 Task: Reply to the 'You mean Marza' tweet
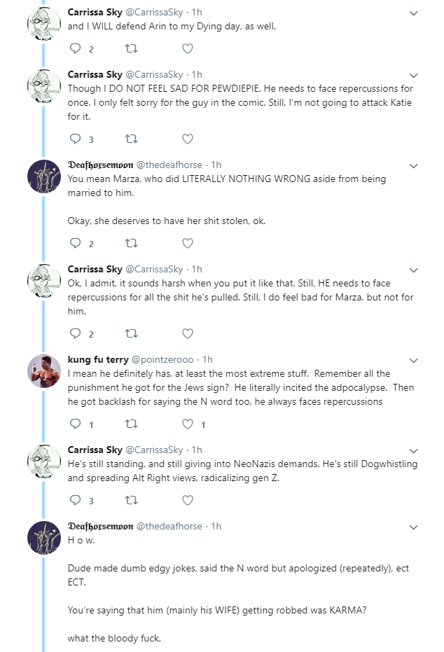pyautogui.click(x=75, y=243)
